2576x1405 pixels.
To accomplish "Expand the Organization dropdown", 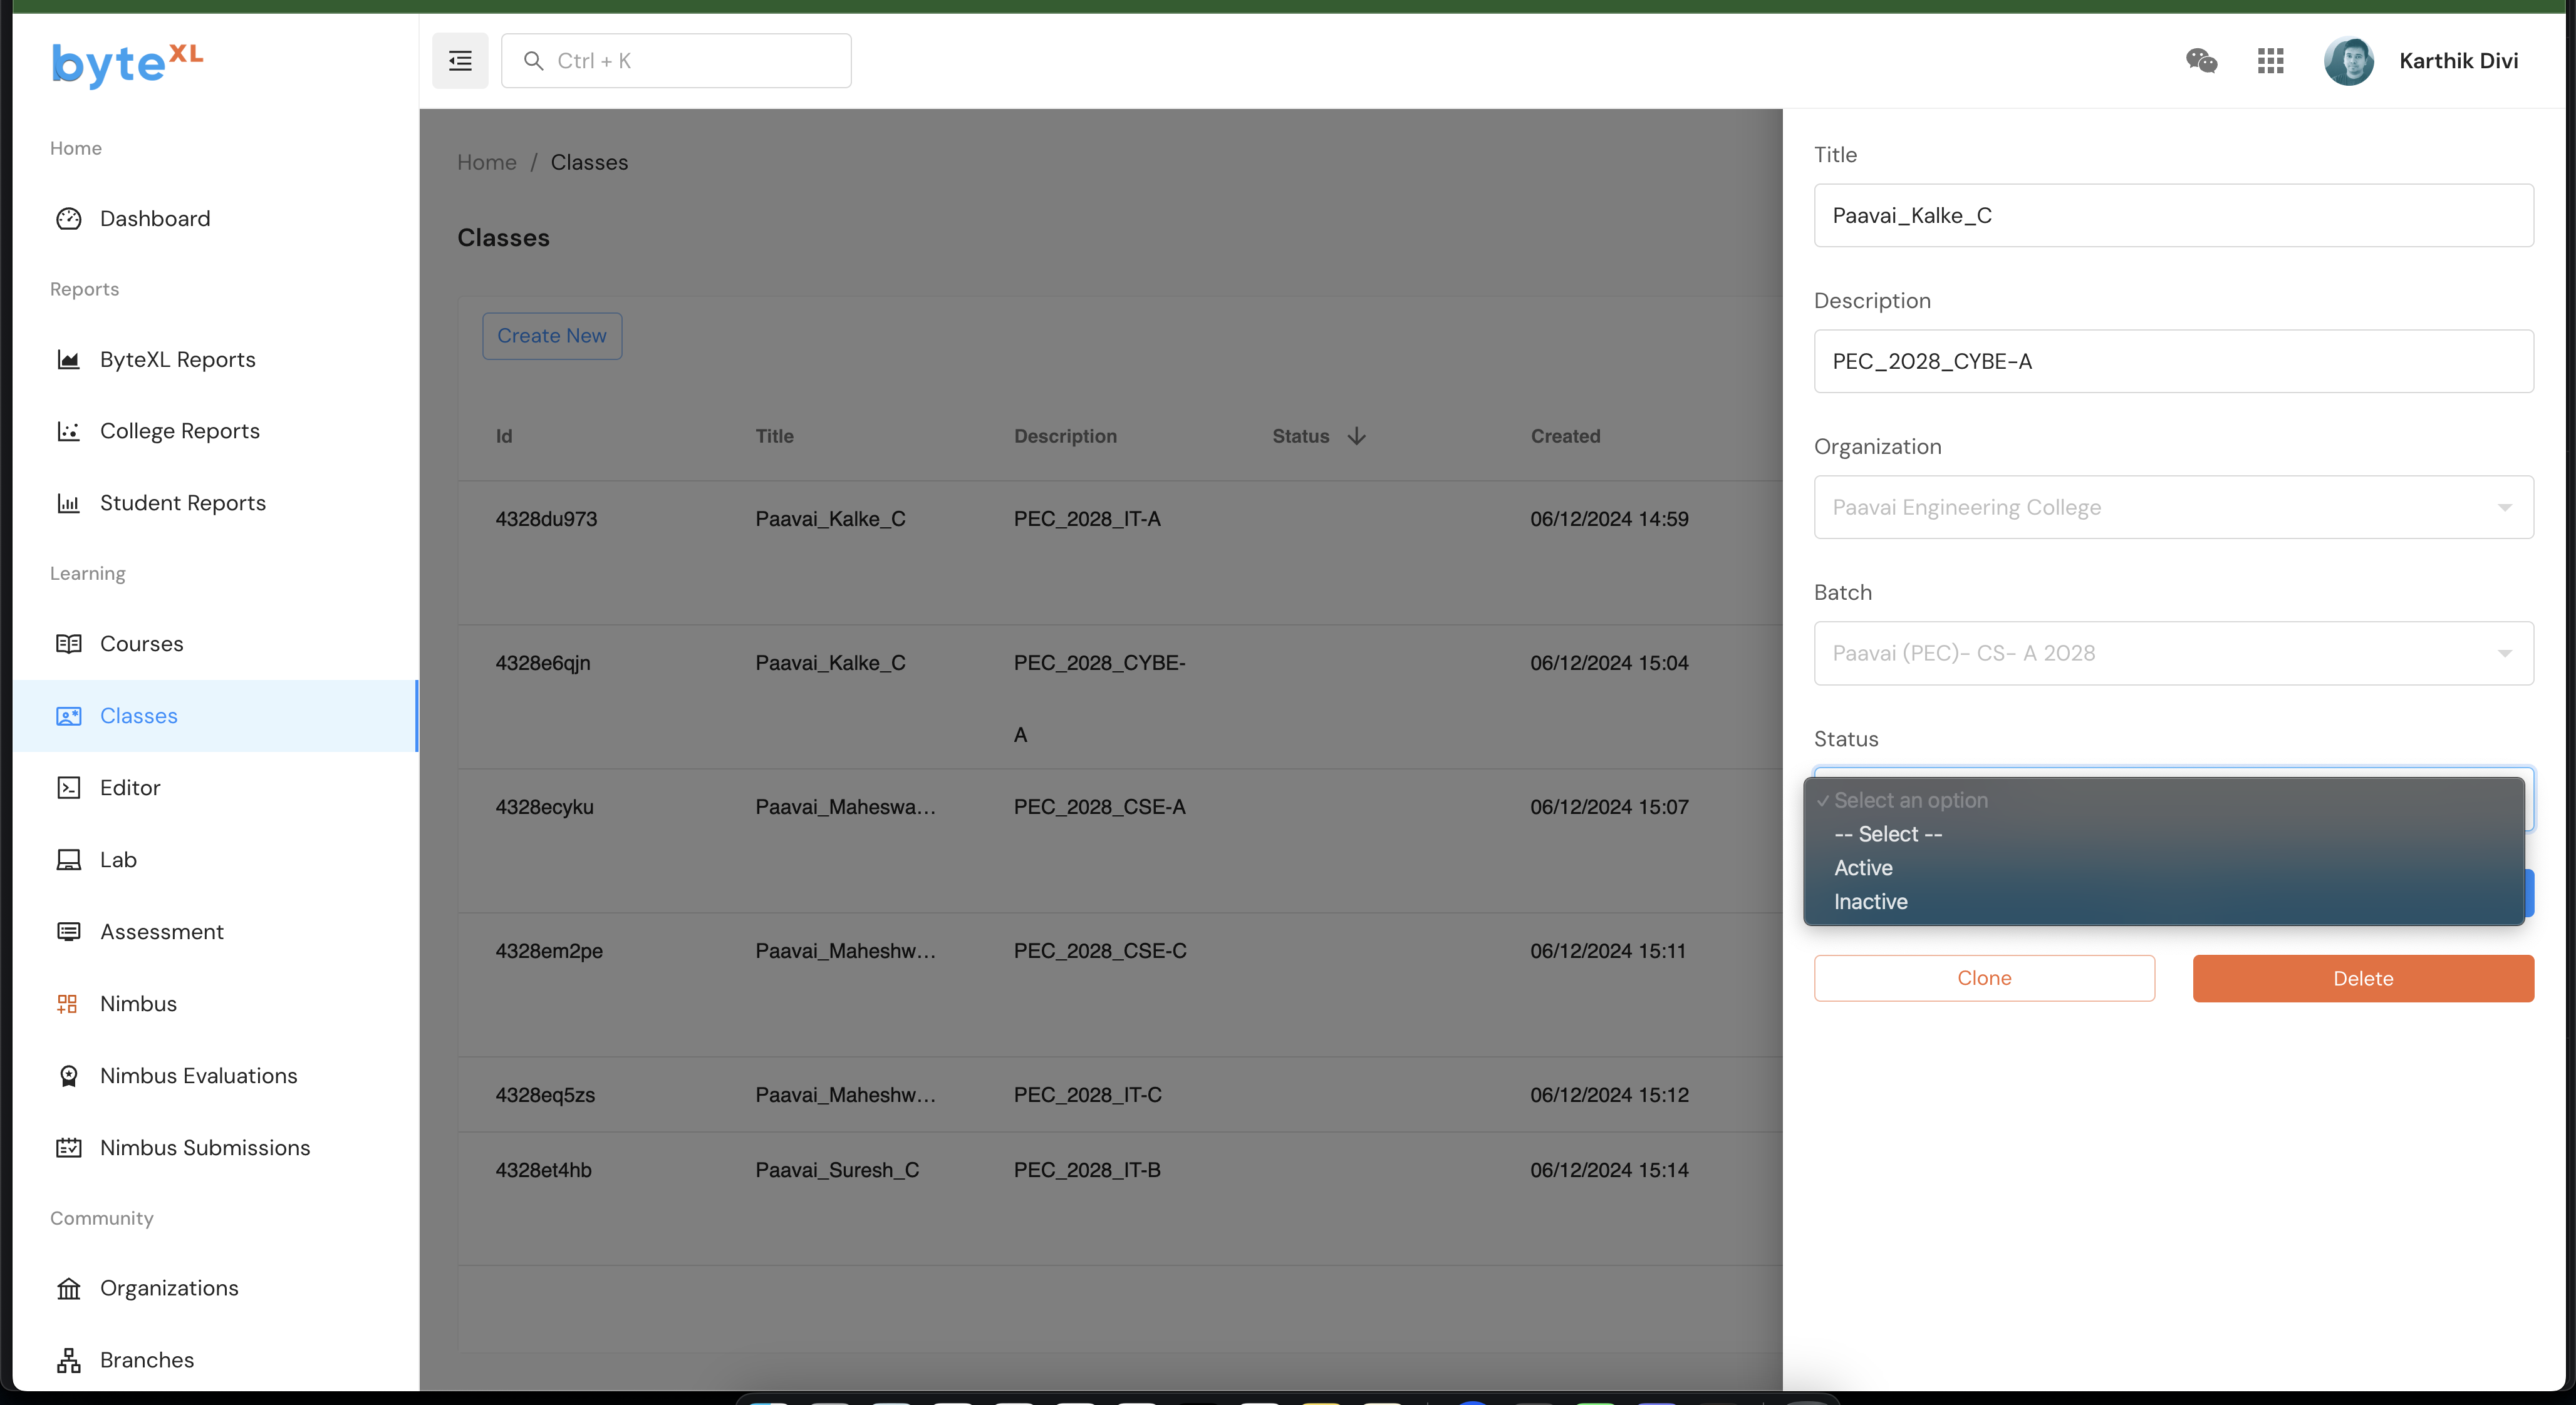I will (x=2173, y=508).
